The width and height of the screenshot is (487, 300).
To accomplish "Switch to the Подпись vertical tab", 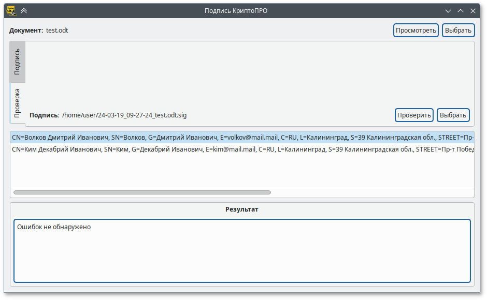I will point(18,62).
